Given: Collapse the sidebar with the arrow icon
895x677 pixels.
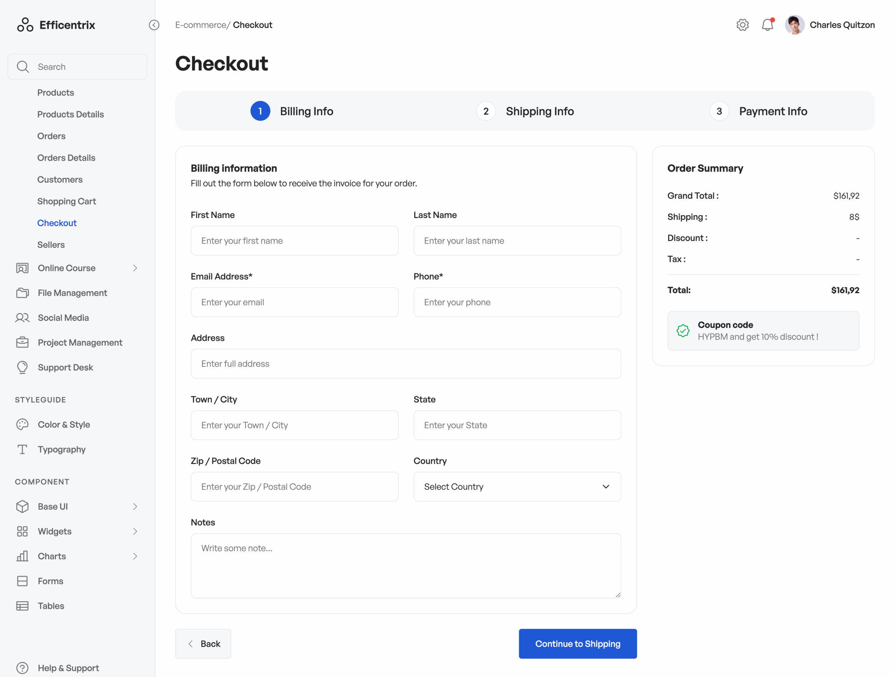Looking at the screenshot, I should 154,25.
